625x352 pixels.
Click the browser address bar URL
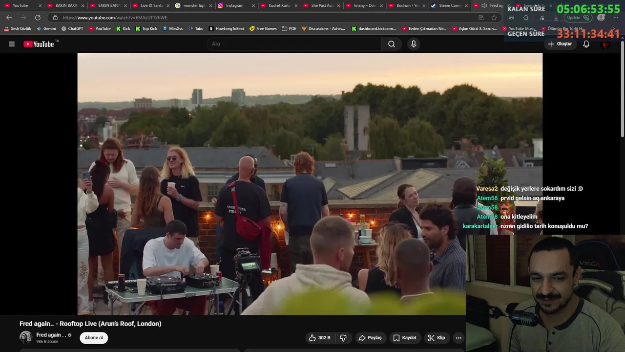point(115,18)
